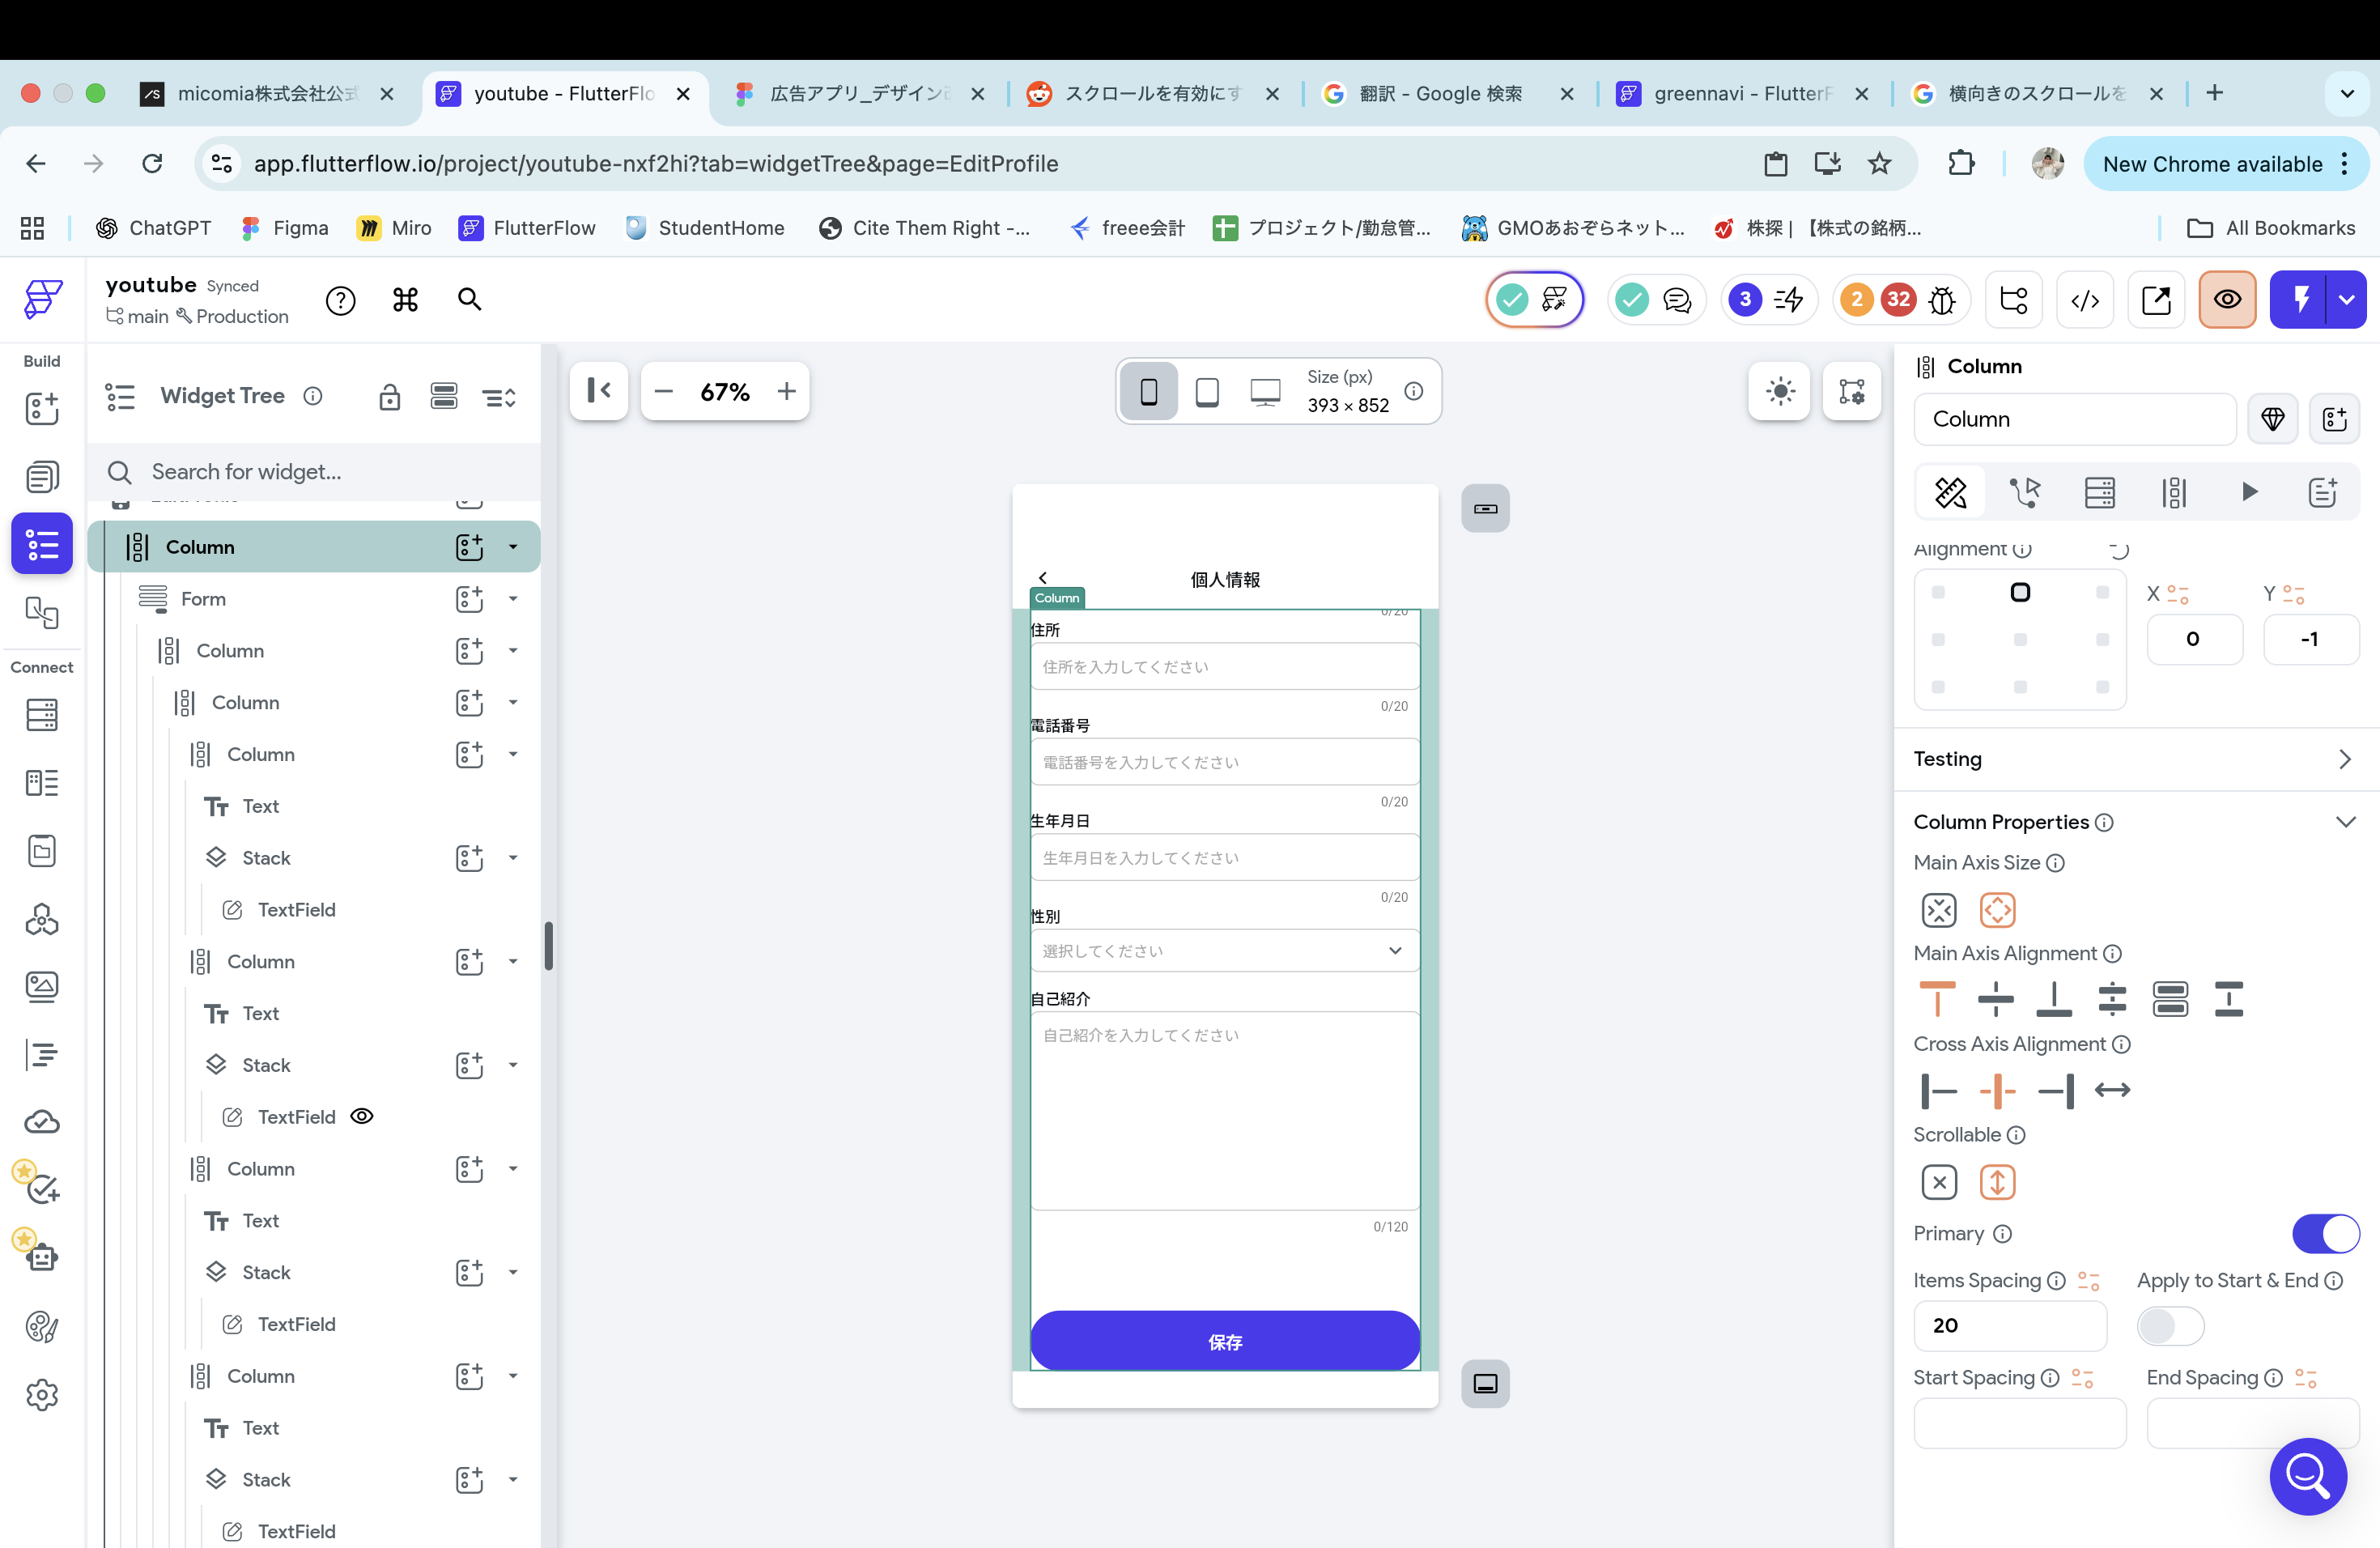Switch to the greennavi FlutterFlow browser tab
Screen dimensions: 2380x1548
click(1741, 93)
